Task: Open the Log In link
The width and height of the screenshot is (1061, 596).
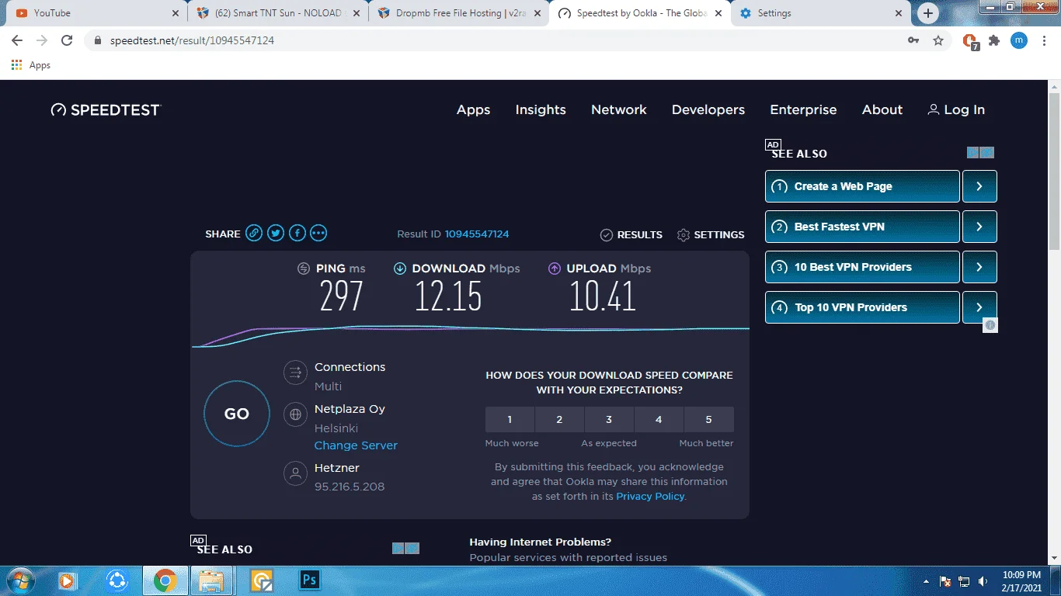Action: (x=956, y=109)
